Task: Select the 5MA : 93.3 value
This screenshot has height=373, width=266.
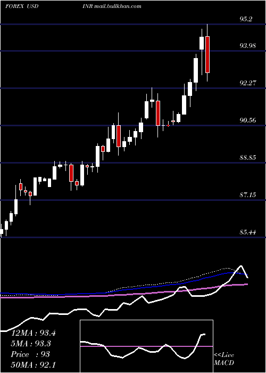Action: (x=31, y=344)
